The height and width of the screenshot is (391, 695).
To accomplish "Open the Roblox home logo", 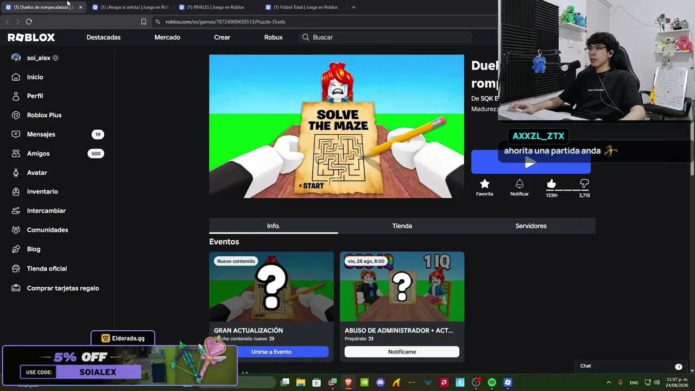I will 31,37.
